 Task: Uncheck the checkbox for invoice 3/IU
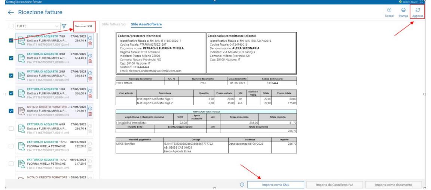(11, 58)
